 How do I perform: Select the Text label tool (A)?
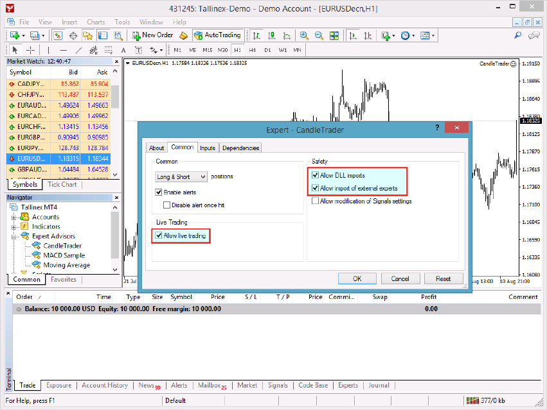(123, 50)
